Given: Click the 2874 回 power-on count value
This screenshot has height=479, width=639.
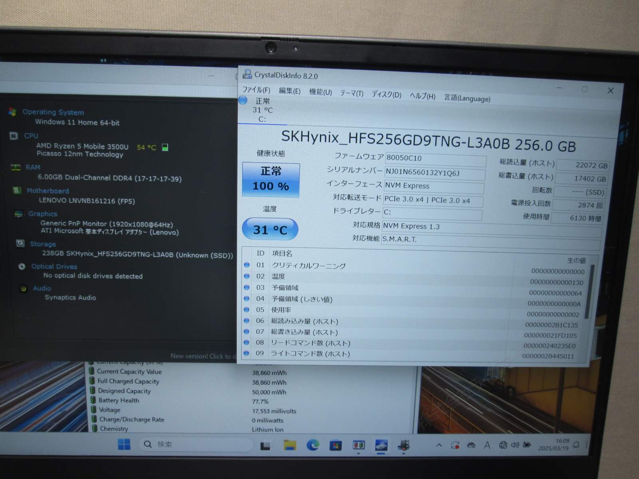Looking at the screenshot, I should tap(579, 205).
